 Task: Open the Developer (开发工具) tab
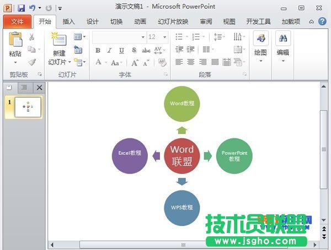(x=258, y=21)
